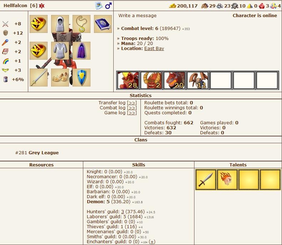Select the blue and yellow shield
The image size is (282, 245).
(81, 77)
